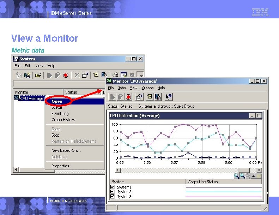Screen dimensions: 279x215
Task: Click the System column header in legend
Action: pos(148,182)
